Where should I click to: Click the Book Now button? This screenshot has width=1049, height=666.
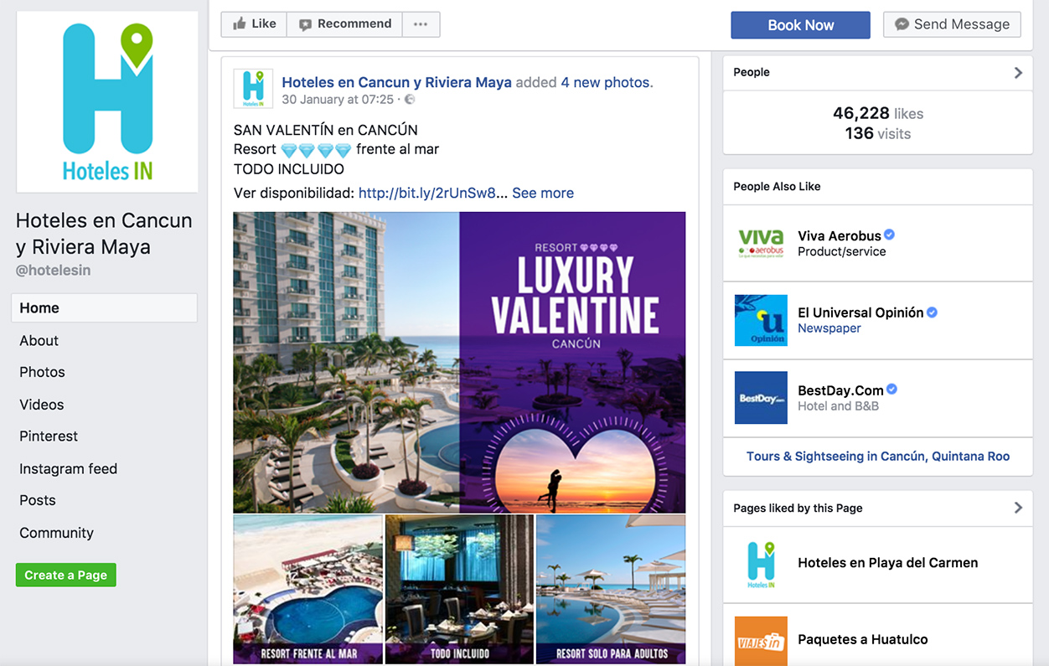point(800,25)
